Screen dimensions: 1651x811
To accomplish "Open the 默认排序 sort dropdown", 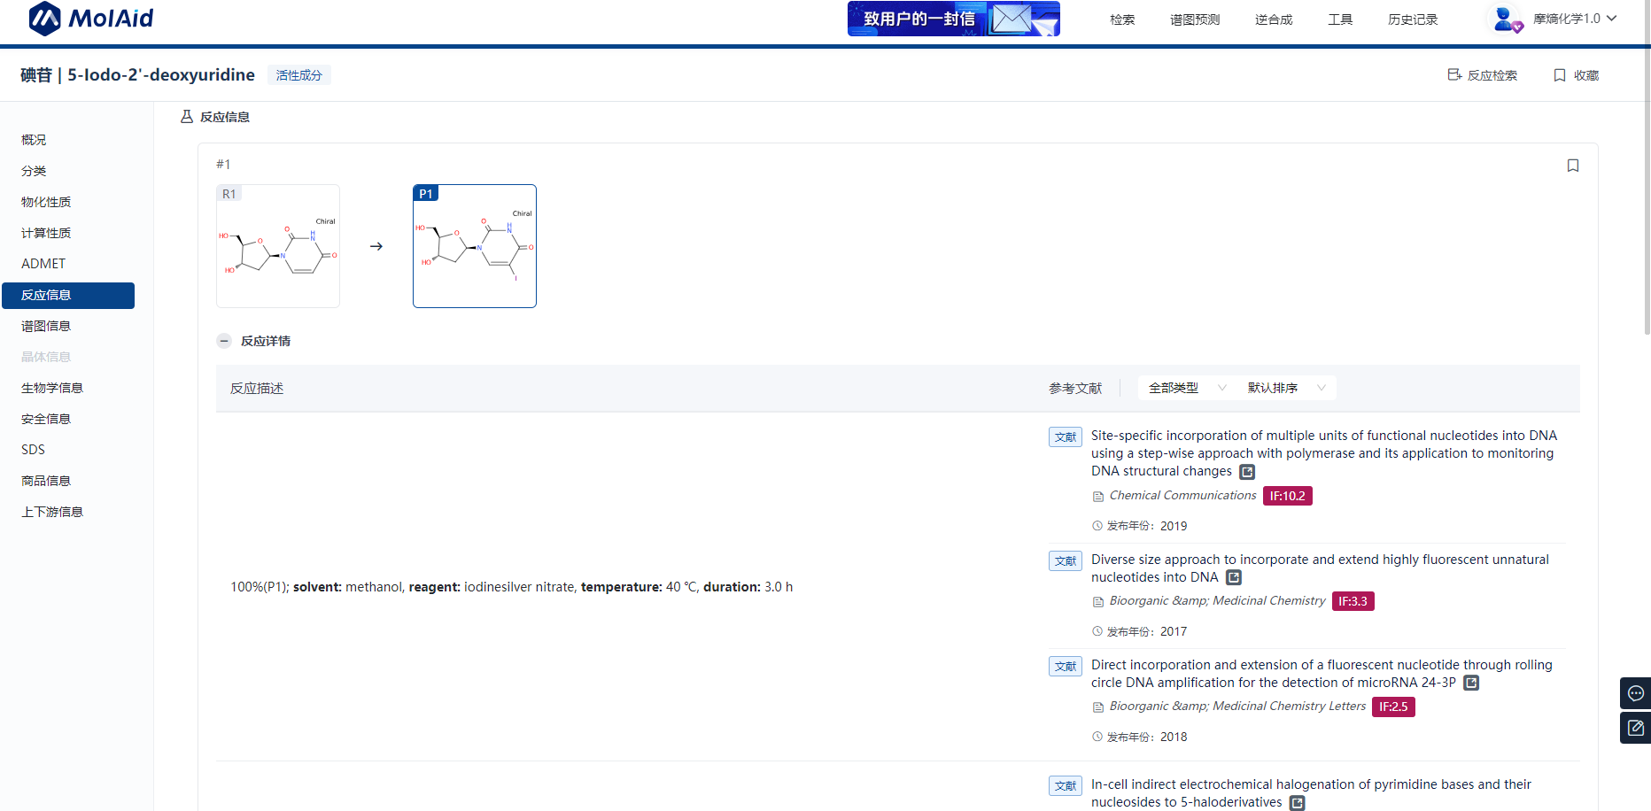I will point(1286,388).
